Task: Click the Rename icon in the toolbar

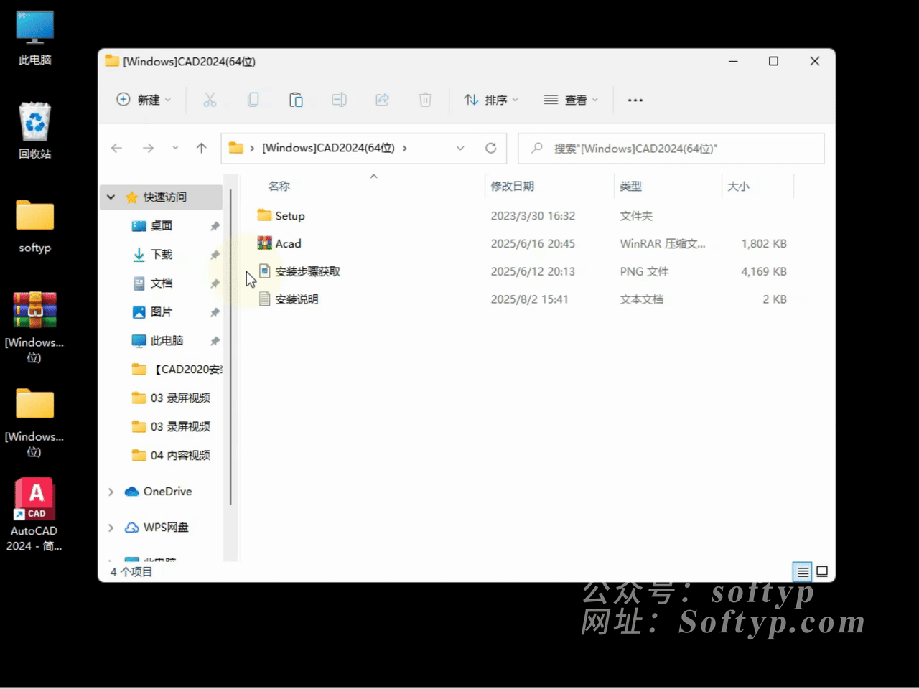Action: (x=339, y=100)
